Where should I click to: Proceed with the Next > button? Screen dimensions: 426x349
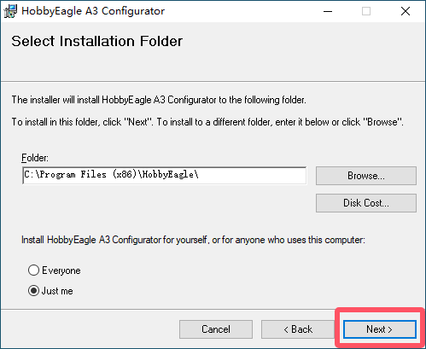pos(380,329)
